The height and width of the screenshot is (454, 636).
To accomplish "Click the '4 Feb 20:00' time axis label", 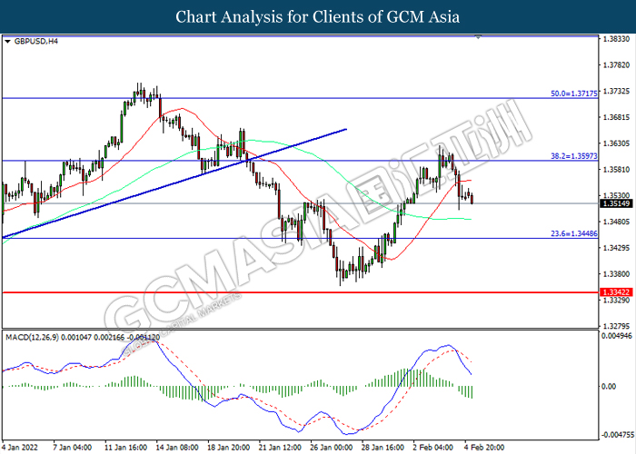I will pos(488,448).
